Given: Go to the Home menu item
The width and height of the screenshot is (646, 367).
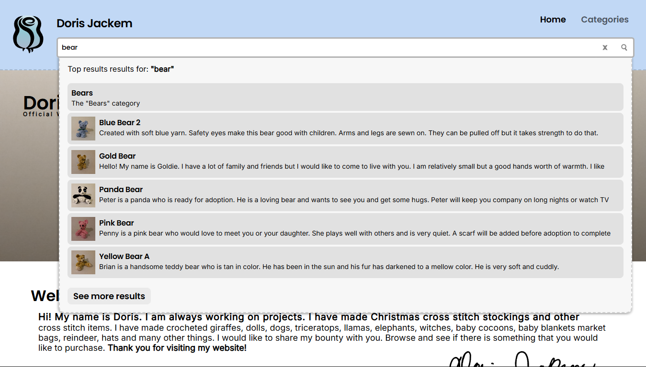Looking at the screenshot, I should [x=553, y=20].
